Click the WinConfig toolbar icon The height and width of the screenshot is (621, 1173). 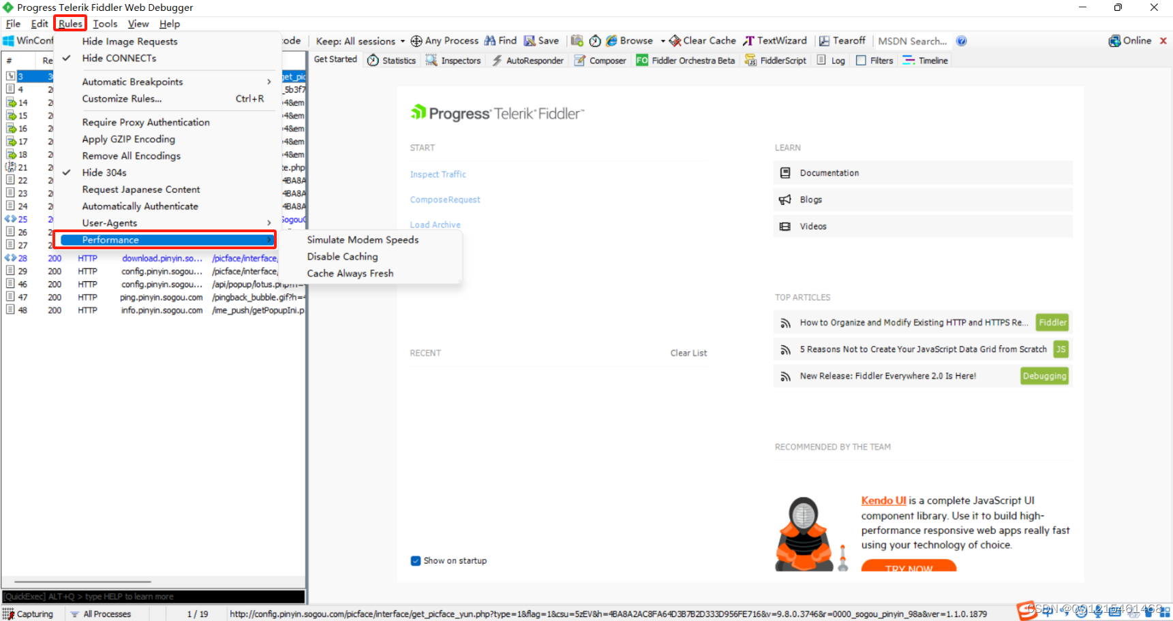(9, 41)
